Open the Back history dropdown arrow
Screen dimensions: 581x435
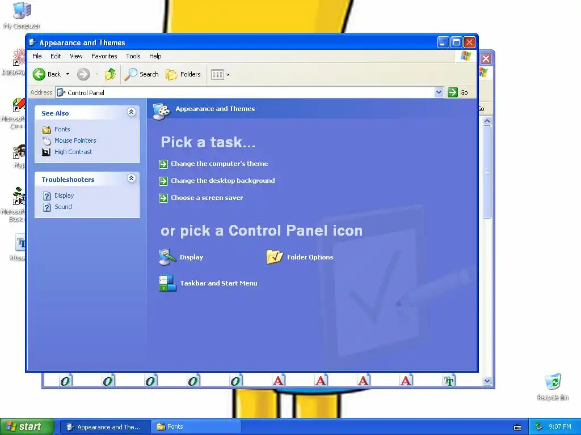click(68, 74)
